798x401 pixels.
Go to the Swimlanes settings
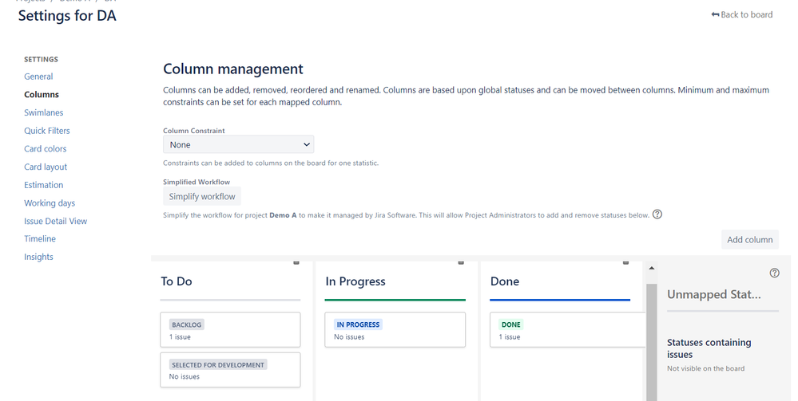(44, 112)
